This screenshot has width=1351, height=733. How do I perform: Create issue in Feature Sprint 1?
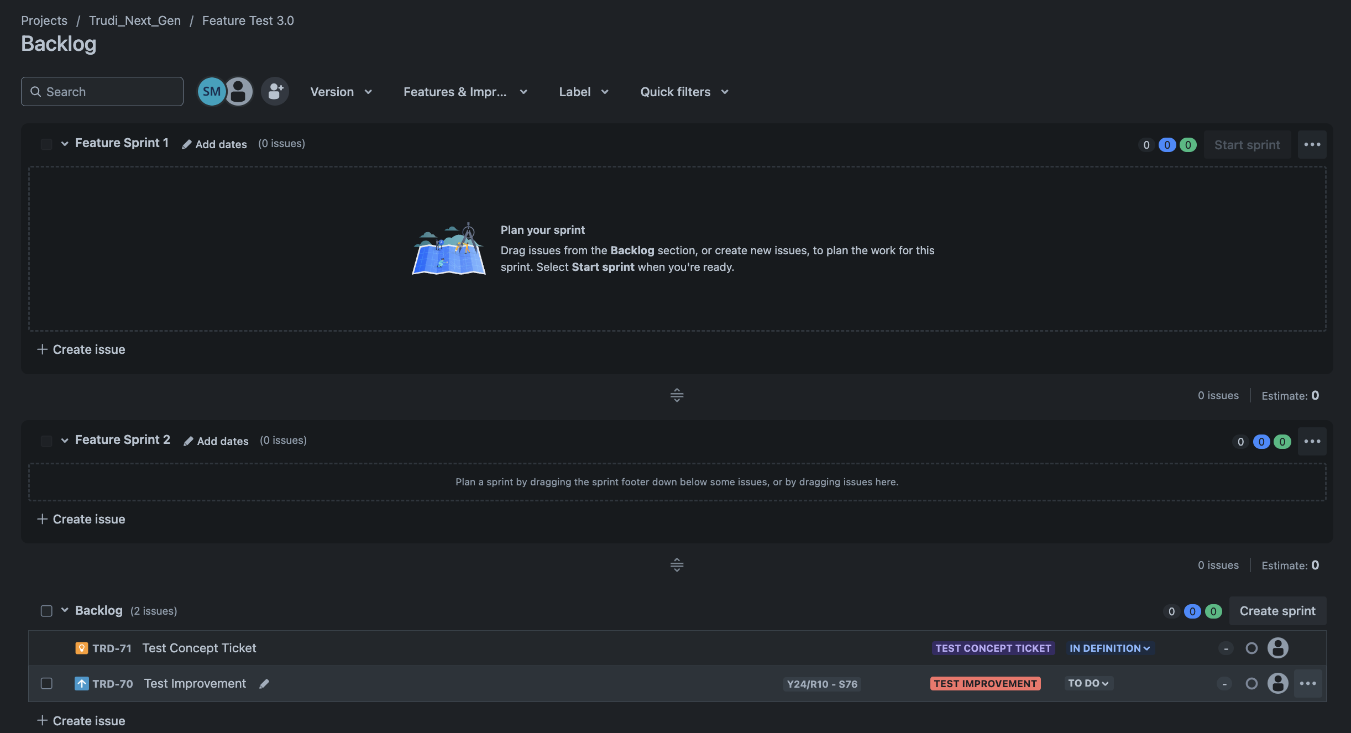pyautogui.click(x=81, y=350)
